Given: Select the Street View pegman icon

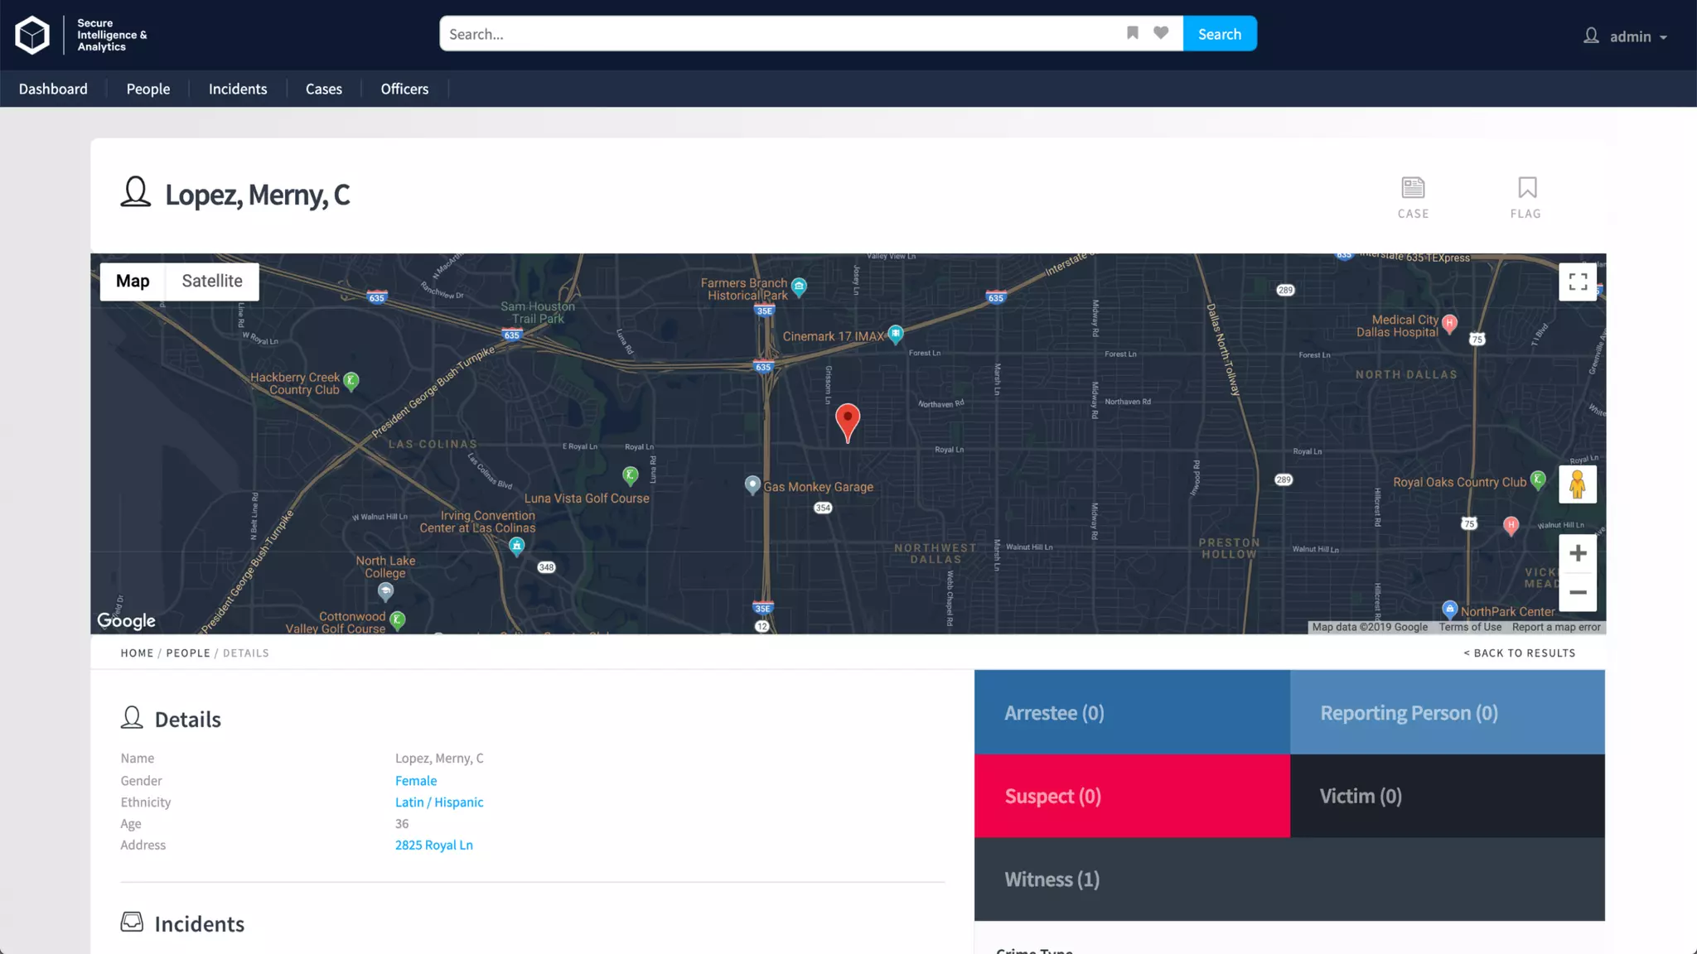Looking at the screenshot, I should click(x=1578, y=484).
